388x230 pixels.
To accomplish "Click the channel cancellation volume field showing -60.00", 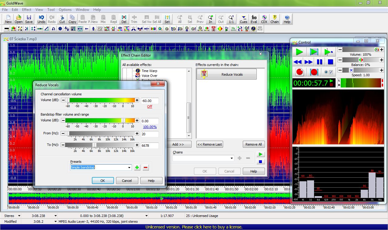I will click(150, 101).
